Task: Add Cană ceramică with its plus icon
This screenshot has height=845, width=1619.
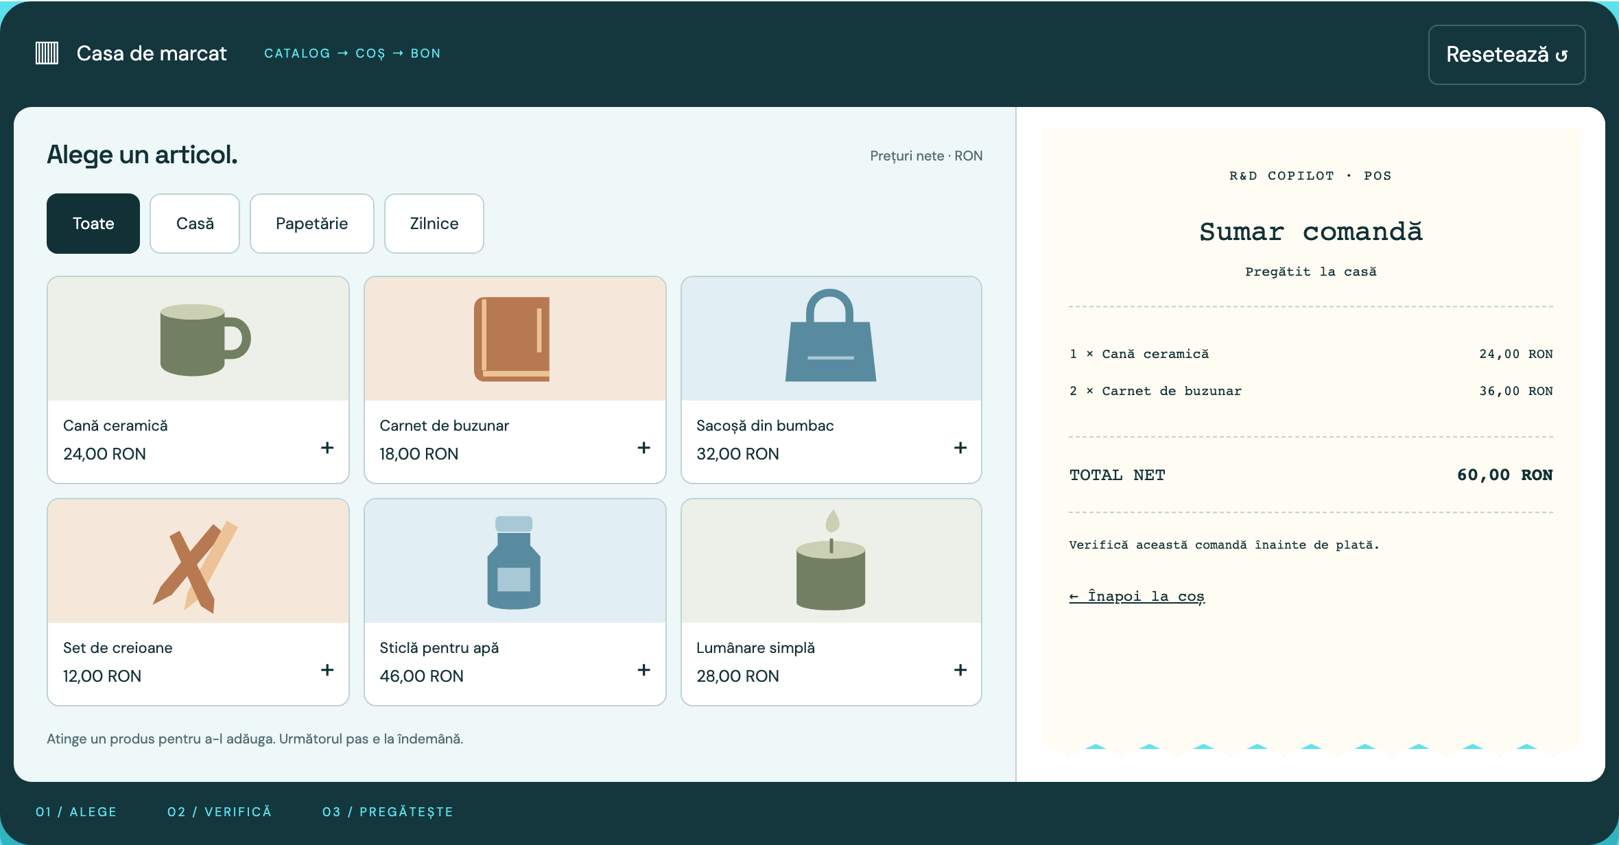Action: [x=327, y=448]
